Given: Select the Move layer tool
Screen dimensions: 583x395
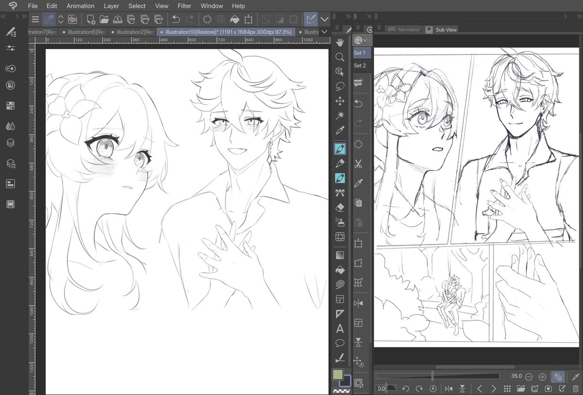Looking at the screenshot, I should click(x=340, y=101).
